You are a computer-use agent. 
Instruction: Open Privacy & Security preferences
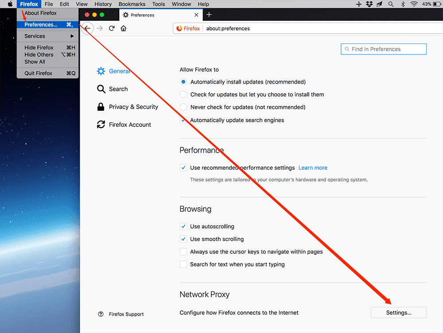(128, 107)
